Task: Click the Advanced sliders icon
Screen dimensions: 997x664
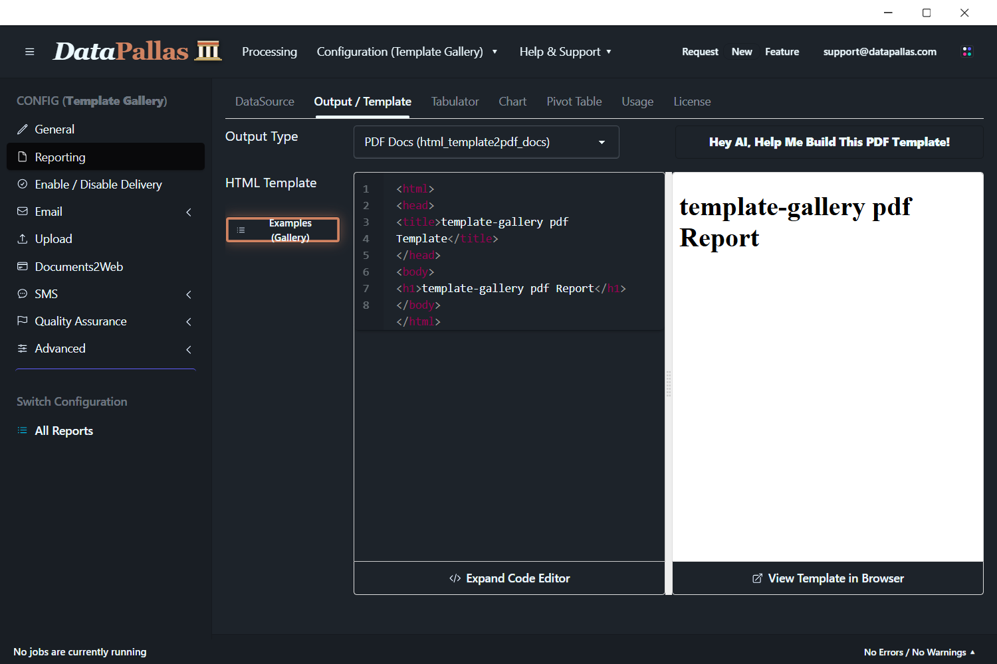Action: click(23, 349)
